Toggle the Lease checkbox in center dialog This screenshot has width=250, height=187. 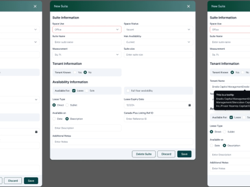[x=74, y=91]
